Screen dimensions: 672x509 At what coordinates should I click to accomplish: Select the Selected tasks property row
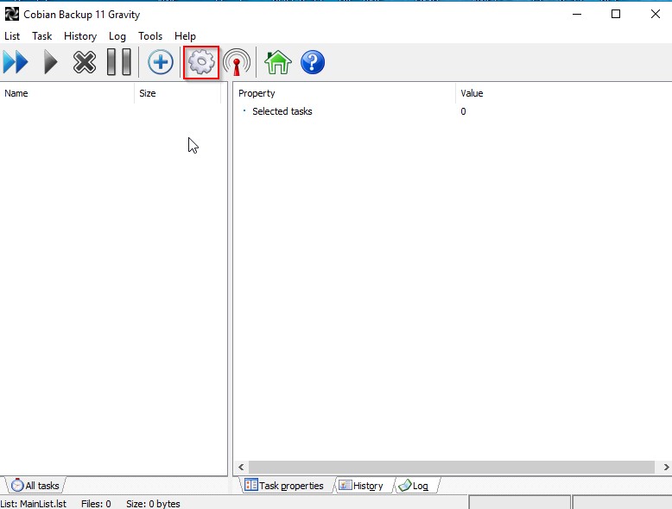(x=282, y=111)
